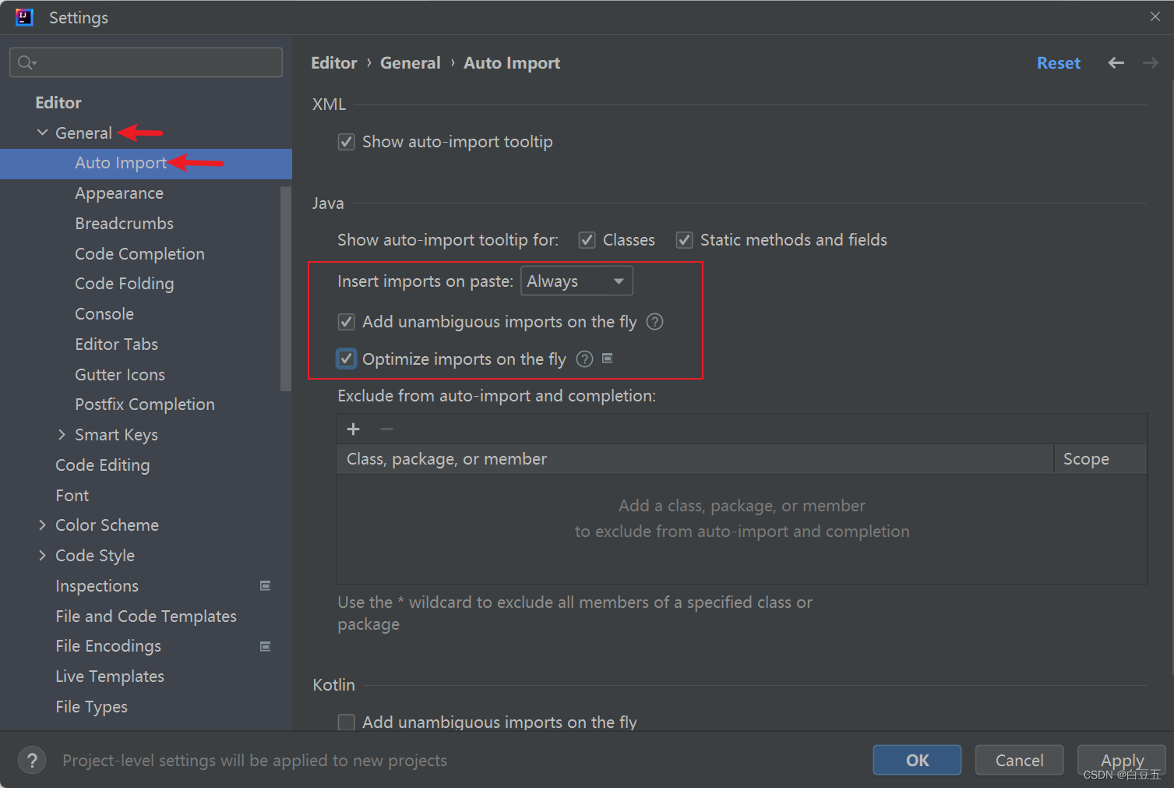This screenshot has width=1174, height=788.
Task: Enable Kotlin Add unambiguous imports on the fly
Action: [x=347, y=723]
